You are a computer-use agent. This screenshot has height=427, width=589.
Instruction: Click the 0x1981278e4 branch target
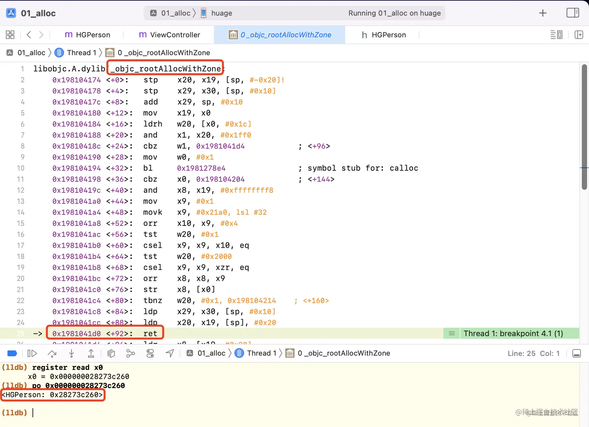pyautogui.click(x=201, y=168)
